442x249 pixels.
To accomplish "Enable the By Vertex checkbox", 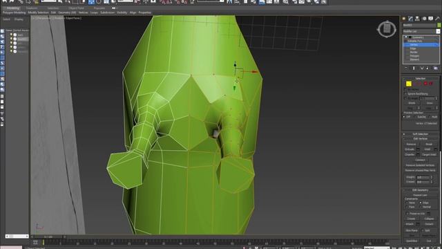I will pyautogui.click(x=405, y=89).
